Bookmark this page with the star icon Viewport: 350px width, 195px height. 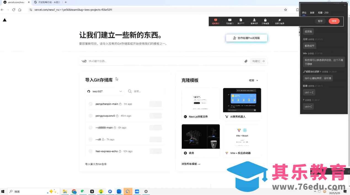coord(285,10)
